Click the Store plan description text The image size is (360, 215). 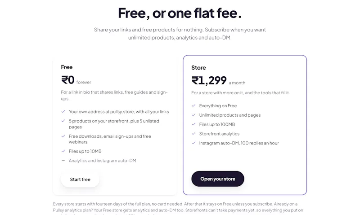241,93
